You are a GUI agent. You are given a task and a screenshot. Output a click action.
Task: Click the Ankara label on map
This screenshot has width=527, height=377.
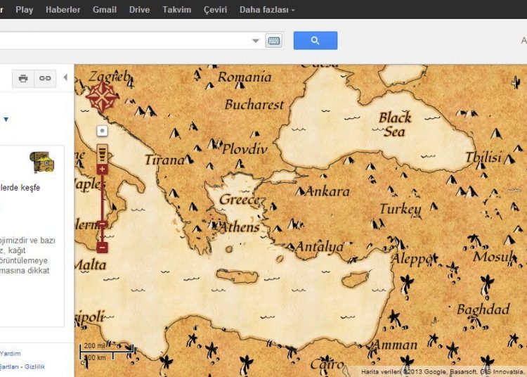327,191
